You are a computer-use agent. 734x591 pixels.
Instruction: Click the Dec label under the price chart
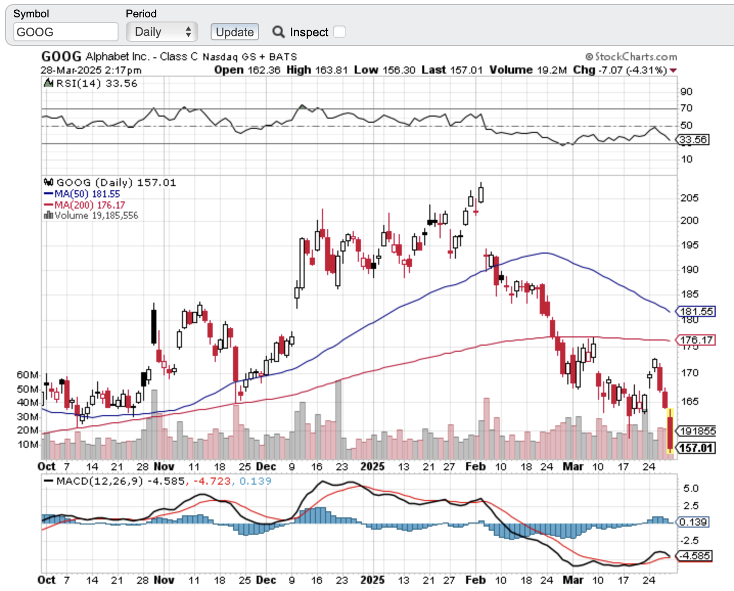[x=266, y=466]
